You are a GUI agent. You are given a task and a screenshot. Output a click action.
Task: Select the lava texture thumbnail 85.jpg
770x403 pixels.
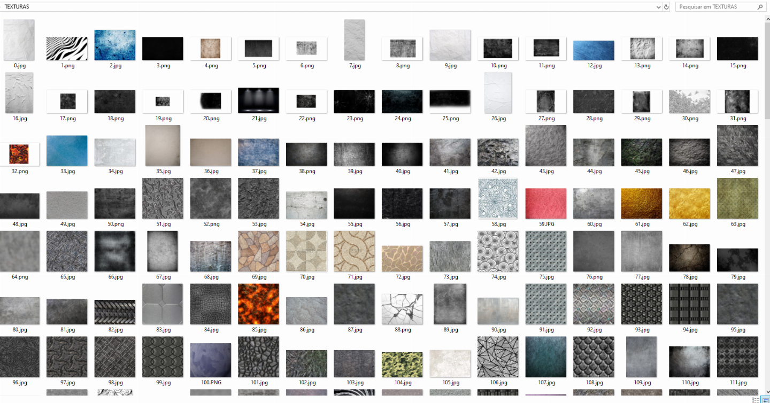259,304
